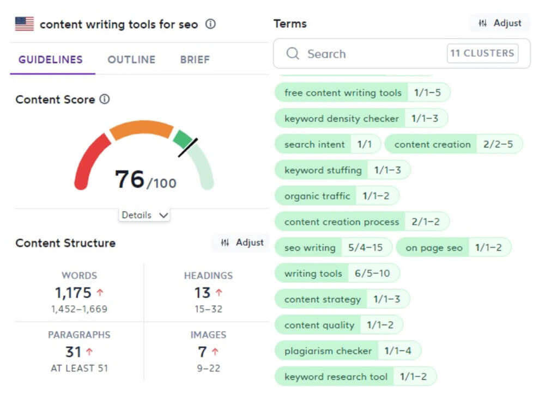Viewport: 545px width, 400px height.
Task: Select the Guidelines tab
Action: pos(50,59)
